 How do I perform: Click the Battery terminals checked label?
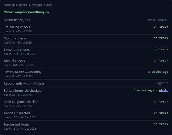[23, 91]
